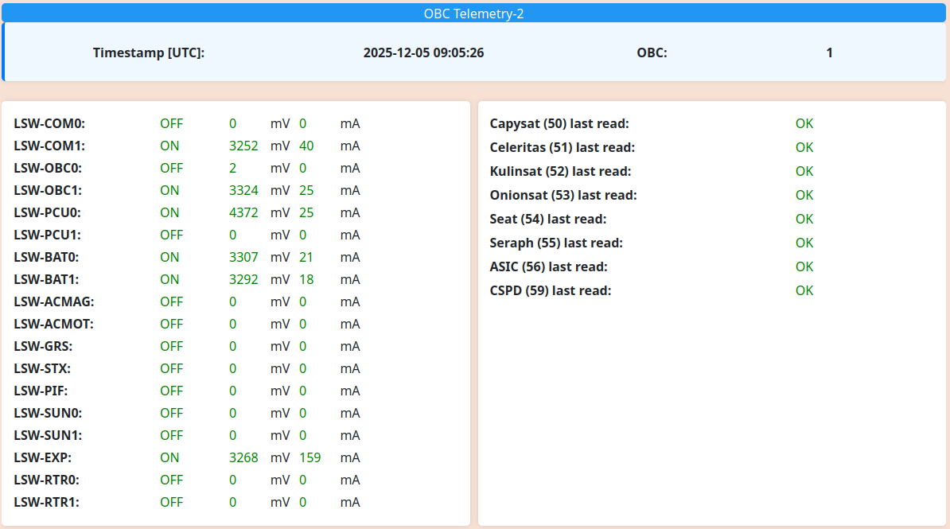Click the ASIC (56) last read label
Viewport: 950px width, 529px height.
pos(548,267)
